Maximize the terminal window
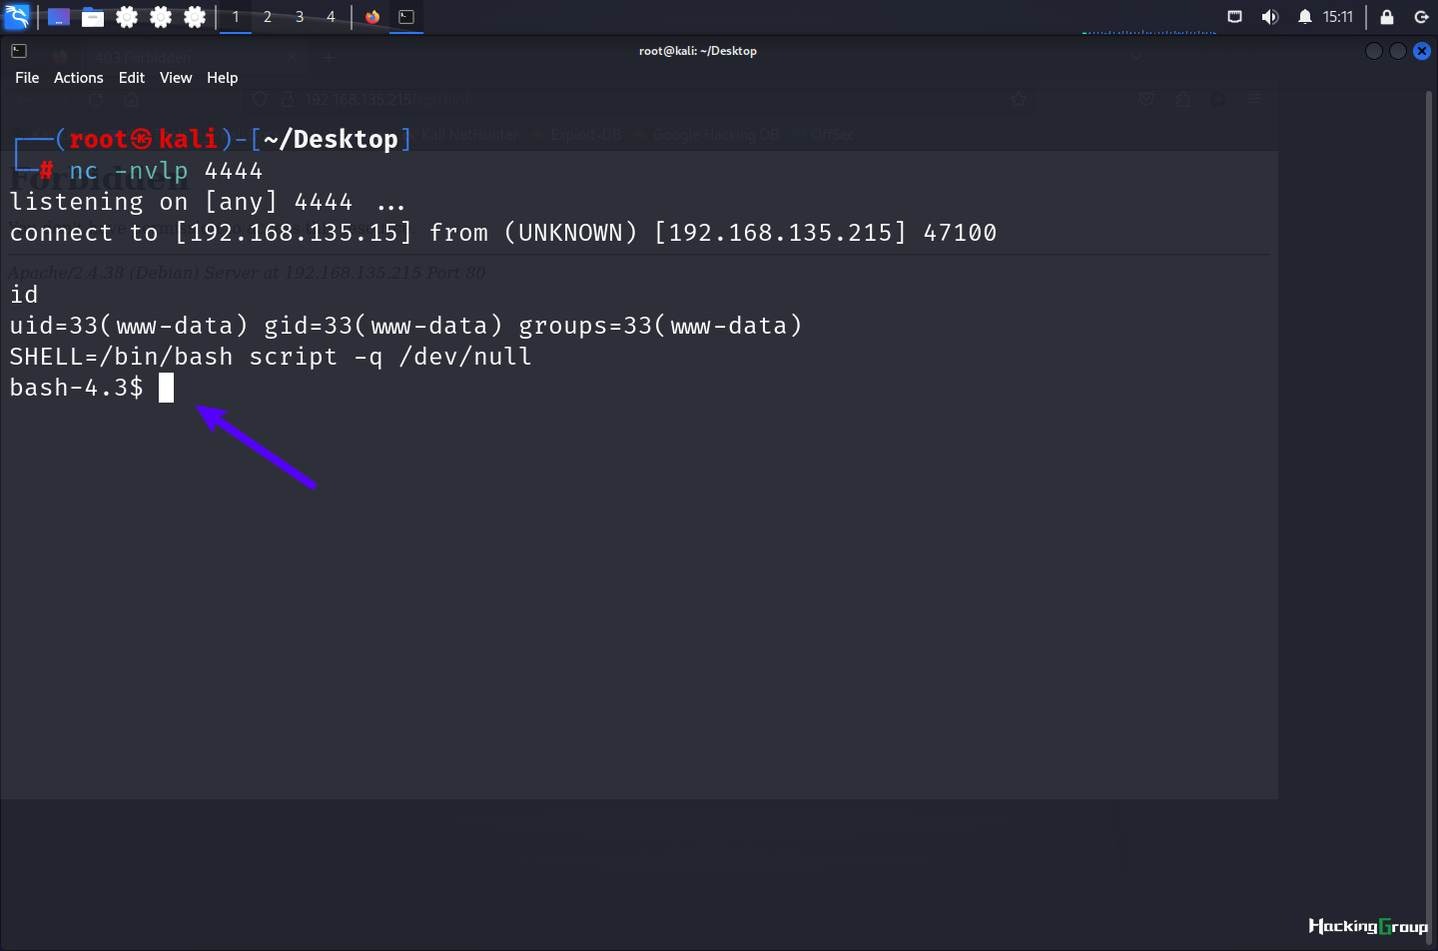This screenshot has width=1438, height=951. [x=1398, y=51]
